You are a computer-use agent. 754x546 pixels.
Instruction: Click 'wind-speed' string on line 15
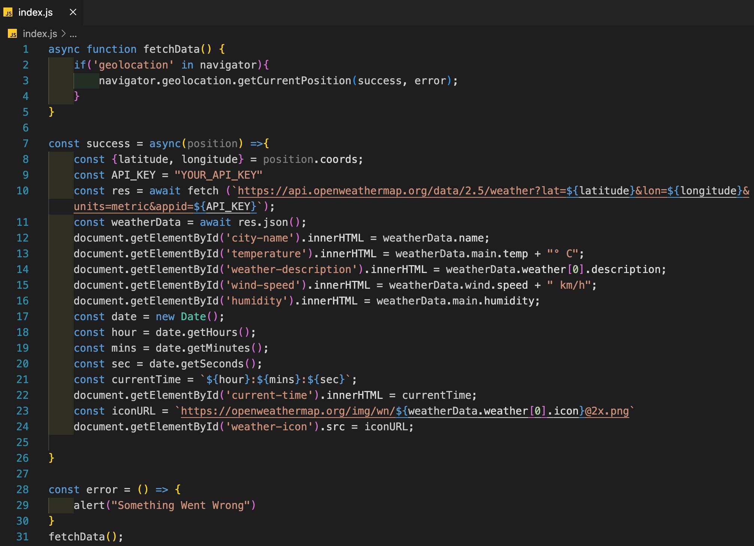263,285
